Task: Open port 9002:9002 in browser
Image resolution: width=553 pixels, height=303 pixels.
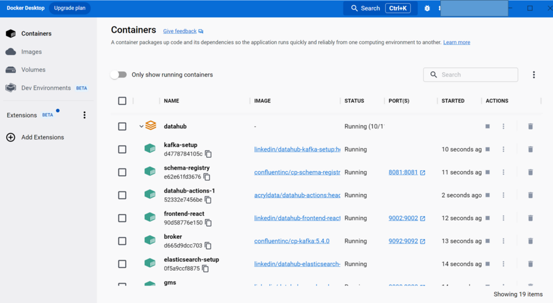Action: click(x=403, y=218)
